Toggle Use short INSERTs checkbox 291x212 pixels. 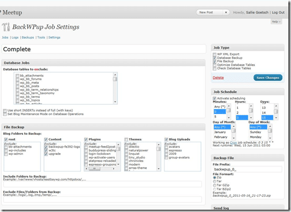click(x=5, y=111)
